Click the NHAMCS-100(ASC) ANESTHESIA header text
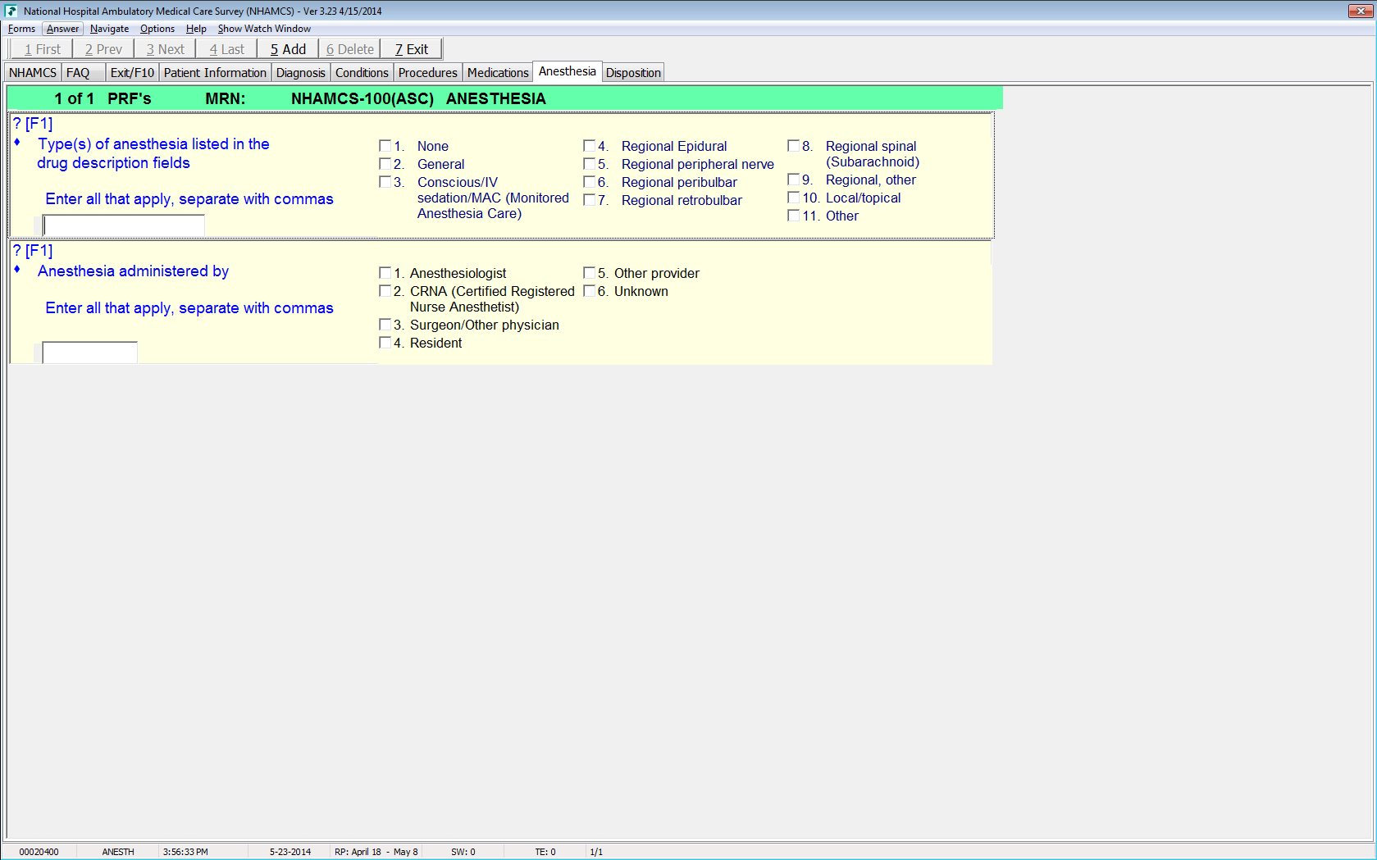The image size is (1377, 860). click(x=418, y=98)
